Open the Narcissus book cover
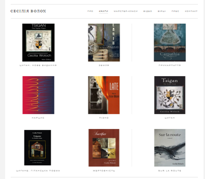 pyautogui.click(x=39, y=95)
